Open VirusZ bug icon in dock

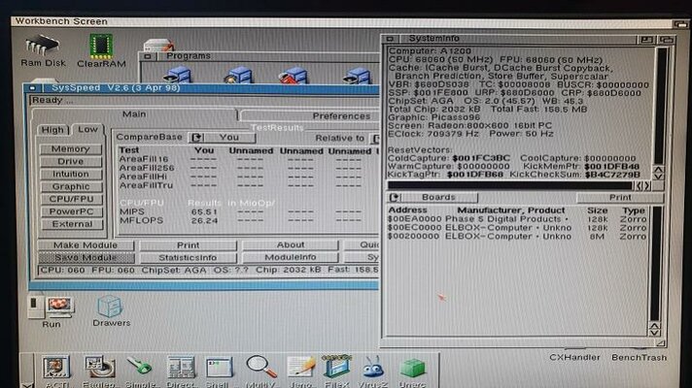click(x=372, y=368)
